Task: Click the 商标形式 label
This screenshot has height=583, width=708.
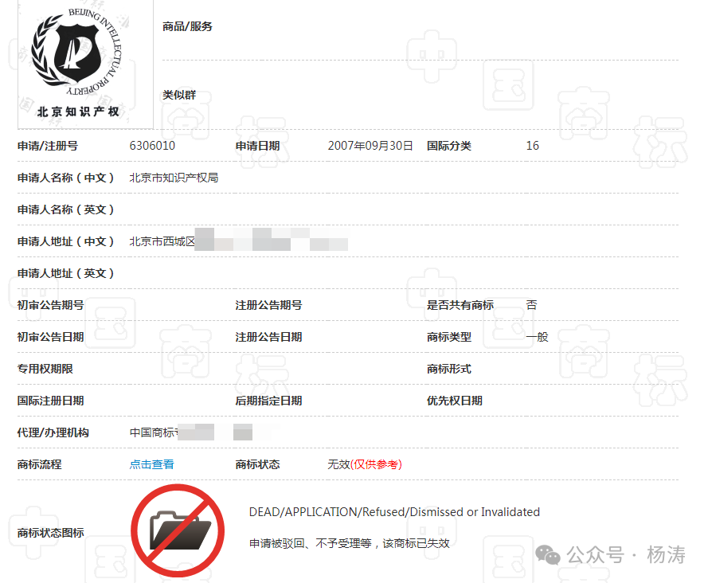Action: coord(449,369)
